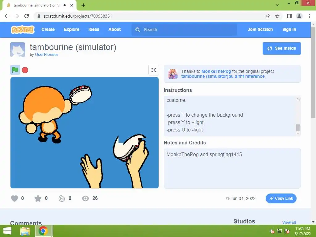Image resolution: width=316 pixels, height=237 pixels.
Task: Click the instructions scrollbar thumb
Action: 298,127
